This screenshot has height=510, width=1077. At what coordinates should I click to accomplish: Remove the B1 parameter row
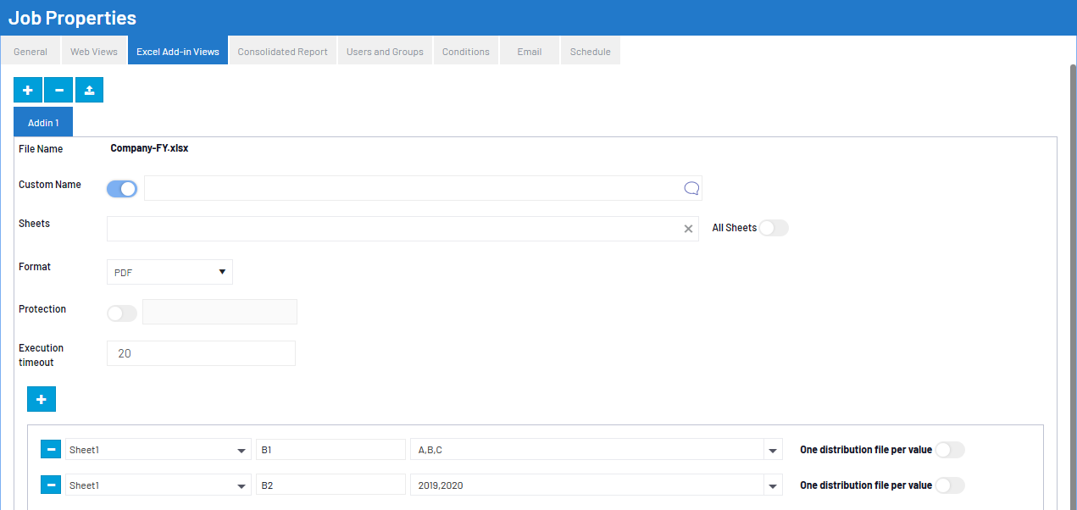coord(51,450)
